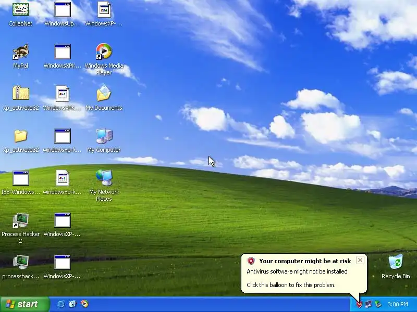Image resolution: width=417 pixels, height=312 pixels.
Task: Open the Start menu
Action: (x=24, y=304)
